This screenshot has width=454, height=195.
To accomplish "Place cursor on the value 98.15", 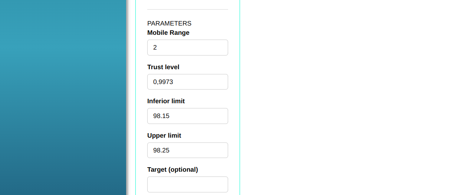I will 161,116.
